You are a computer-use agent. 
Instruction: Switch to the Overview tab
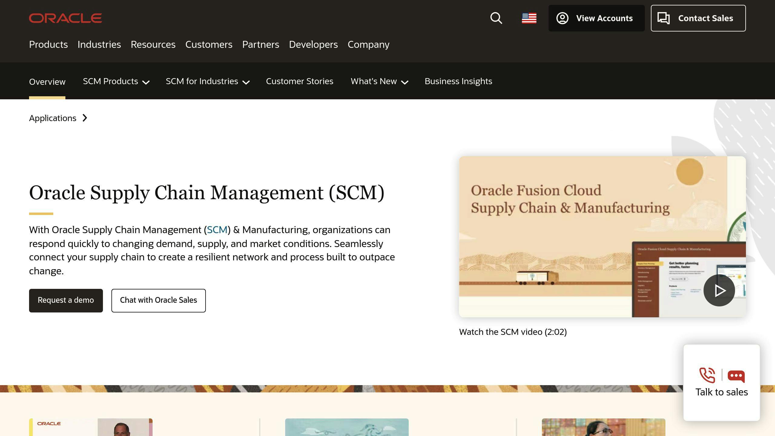click(47, 81)
